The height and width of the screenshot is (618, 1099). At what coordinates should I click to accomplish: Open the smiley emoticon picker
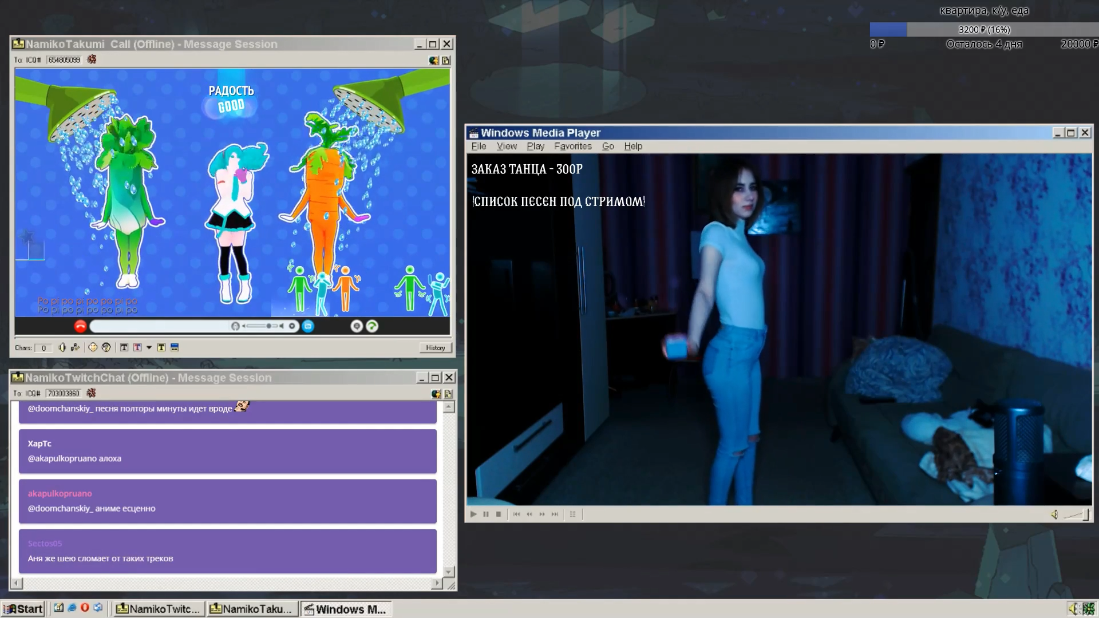click(x=93, y=347)
